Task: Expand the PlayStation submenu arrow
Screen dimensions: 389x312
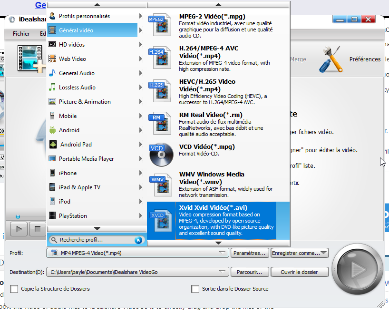Action: click(141, 216)
